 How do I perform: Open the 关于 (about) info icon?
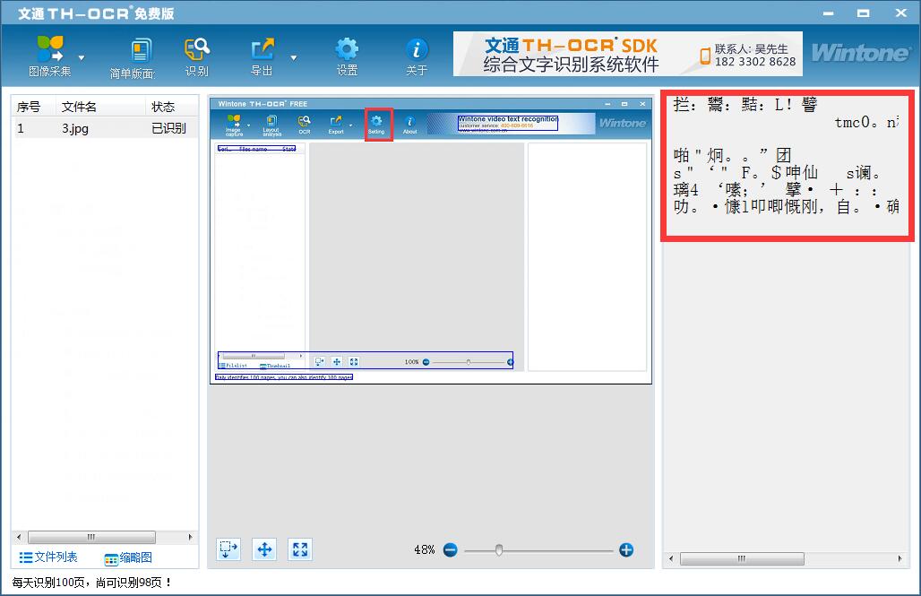(x=417, y=49)
